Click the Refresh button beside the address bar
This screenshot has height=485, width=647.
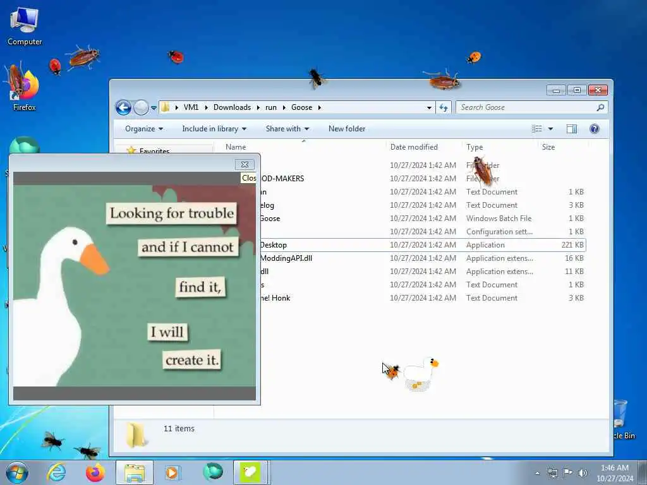click(x=444, y=107)
